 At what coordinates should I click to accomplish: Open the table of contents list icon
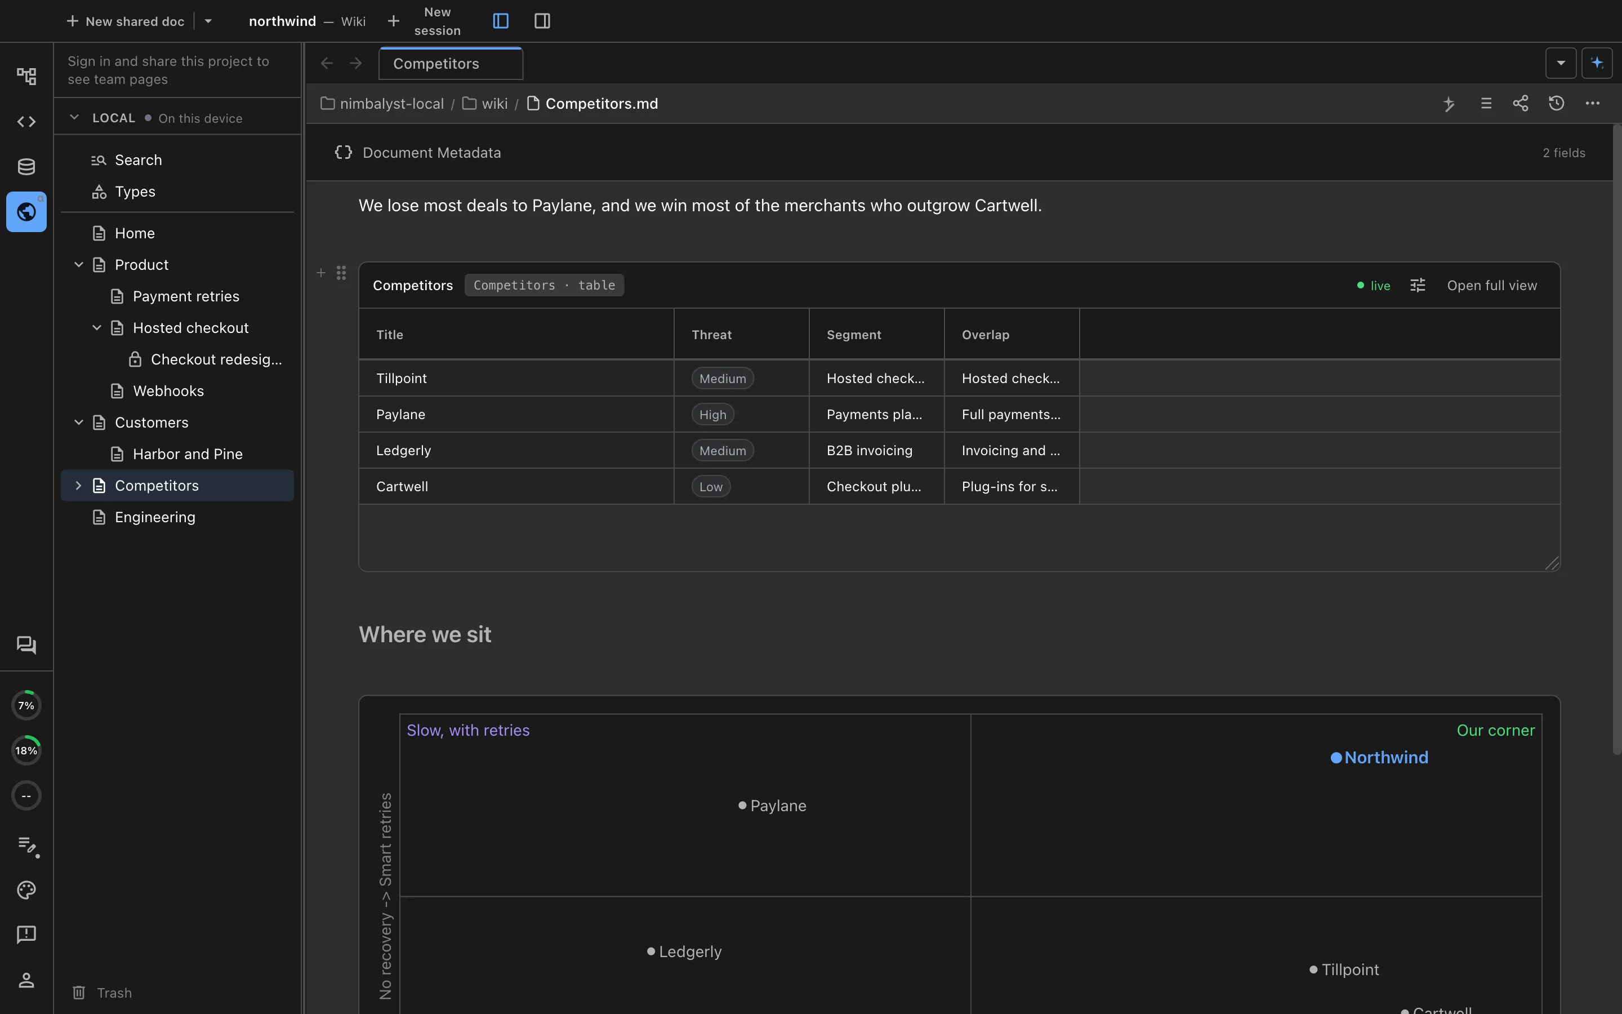point(1486,103)
